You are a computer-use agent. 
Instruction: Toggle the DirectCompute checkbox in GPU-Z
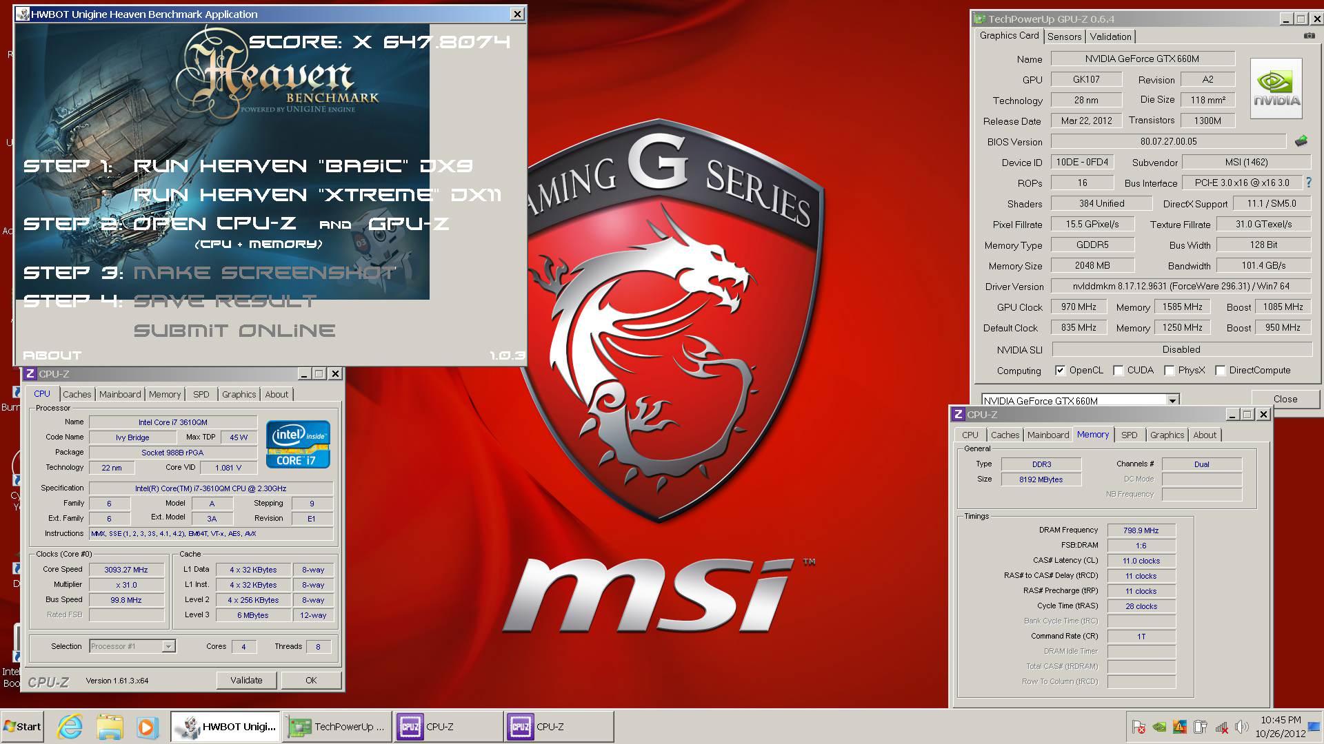[1220, 371]
